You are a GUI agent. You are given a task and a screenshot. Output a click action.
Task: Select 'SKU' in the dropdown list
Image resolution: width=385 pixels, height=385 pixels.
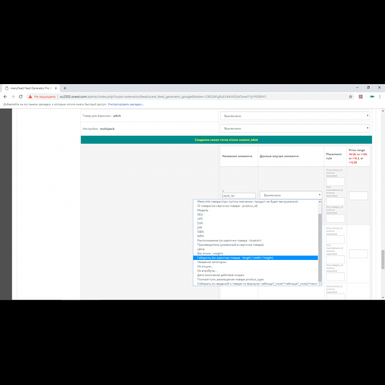(x=200, y=214)
